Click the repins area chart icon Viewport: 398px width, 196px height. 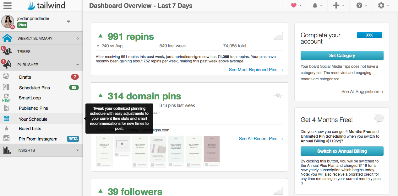tap(278, 36)
